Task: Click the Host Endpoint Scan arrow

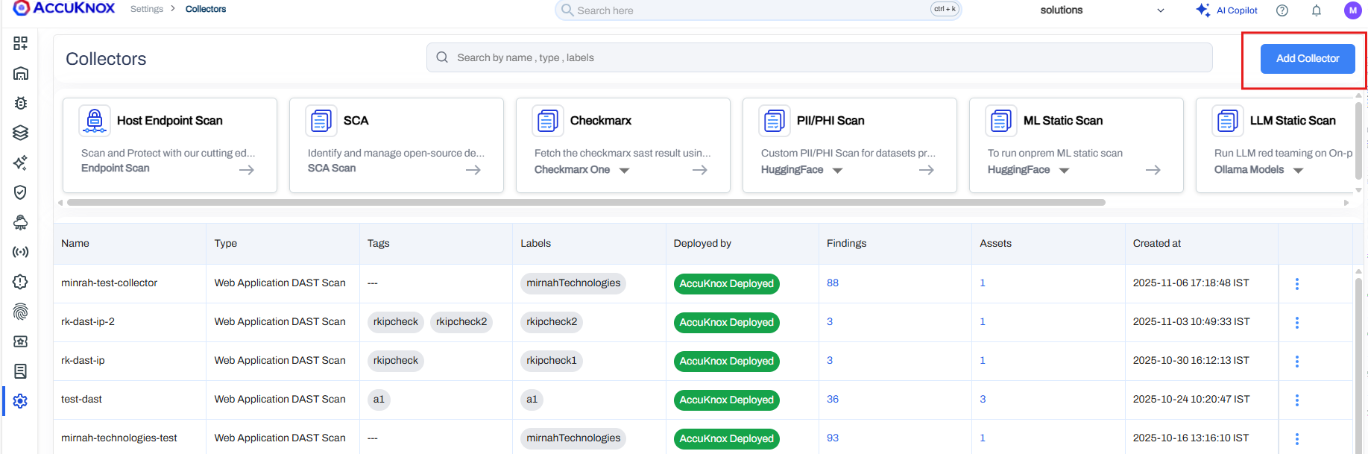Action: (x=247, y=170)
